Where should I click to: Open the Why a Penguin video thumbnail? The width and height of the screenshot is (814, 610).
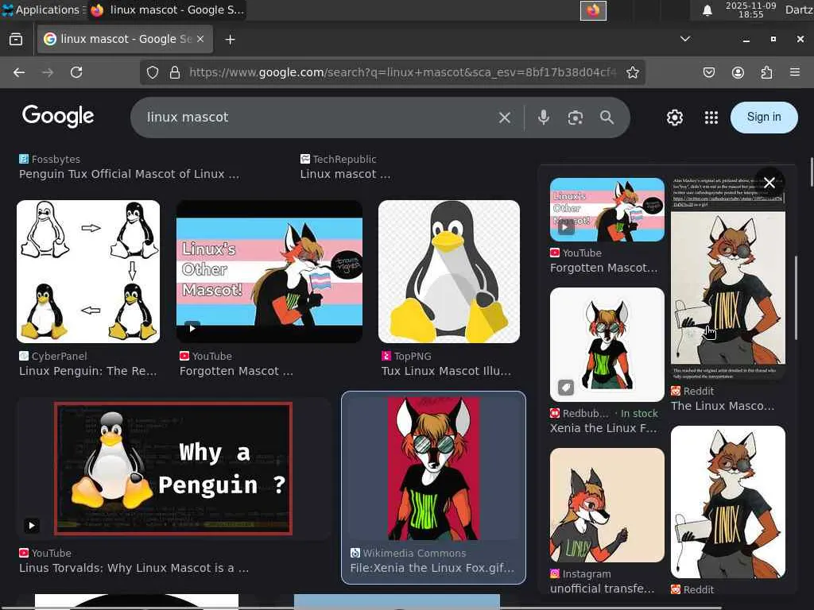173,469
